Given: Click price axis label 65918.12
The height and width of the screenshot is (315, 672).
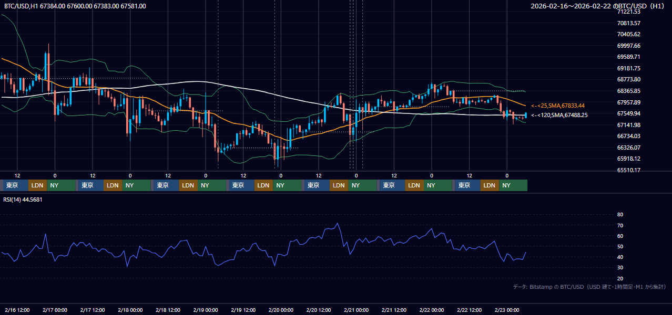Looking at the screenshot, I should point(628,159).
